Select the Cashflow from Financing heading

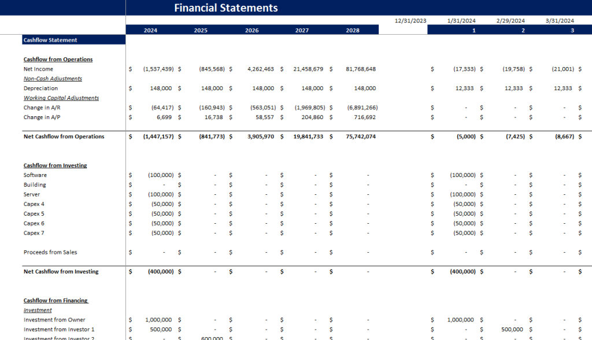[56, 301]
